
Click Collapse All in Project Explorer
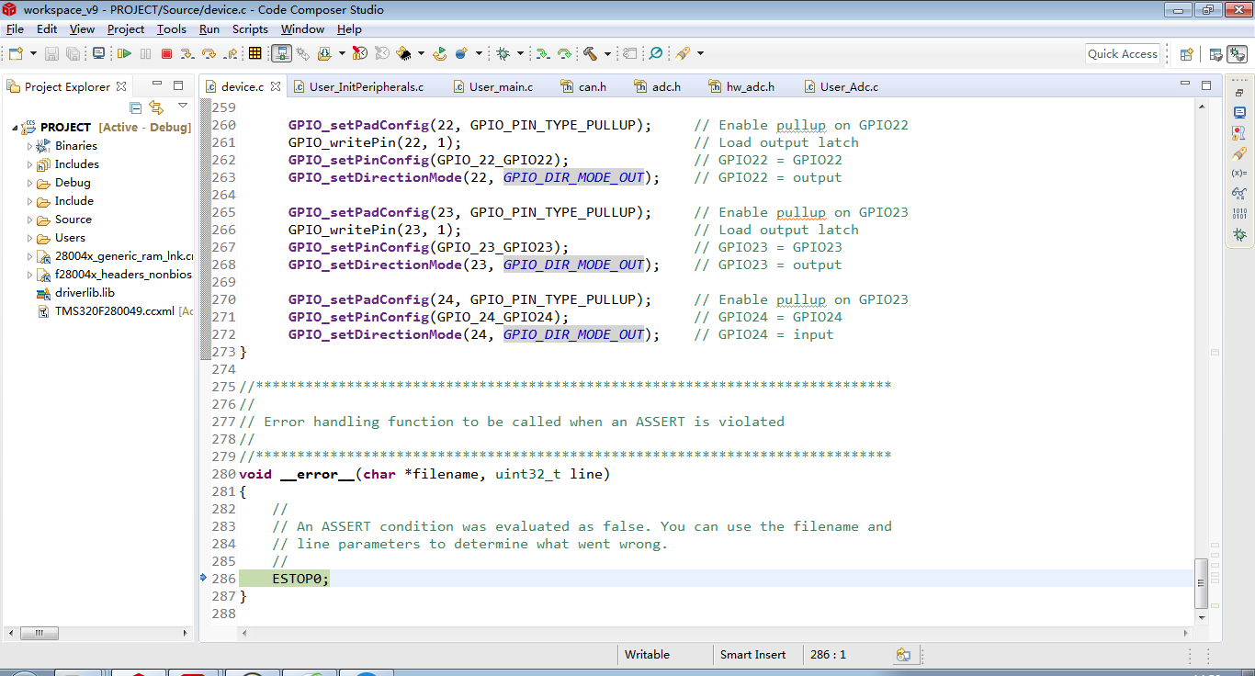click(x=136, y=107)
